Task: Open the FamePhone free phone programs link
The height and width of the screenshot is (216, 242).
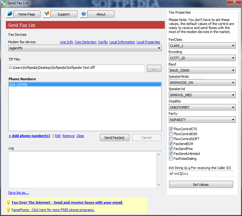Action: pyautogui.click(x=53, y=210)
